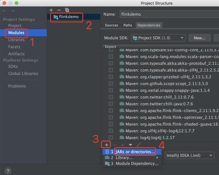Toggle export checkbox for akka-protobuf row
Viewport: 219px width, 175px height.
pos(111,63)
